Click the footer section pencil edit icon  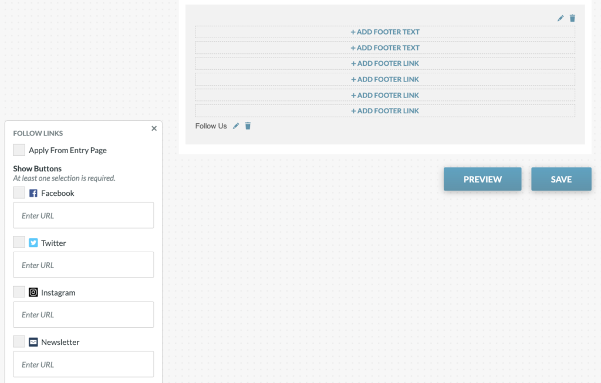(x=561, y=18)
